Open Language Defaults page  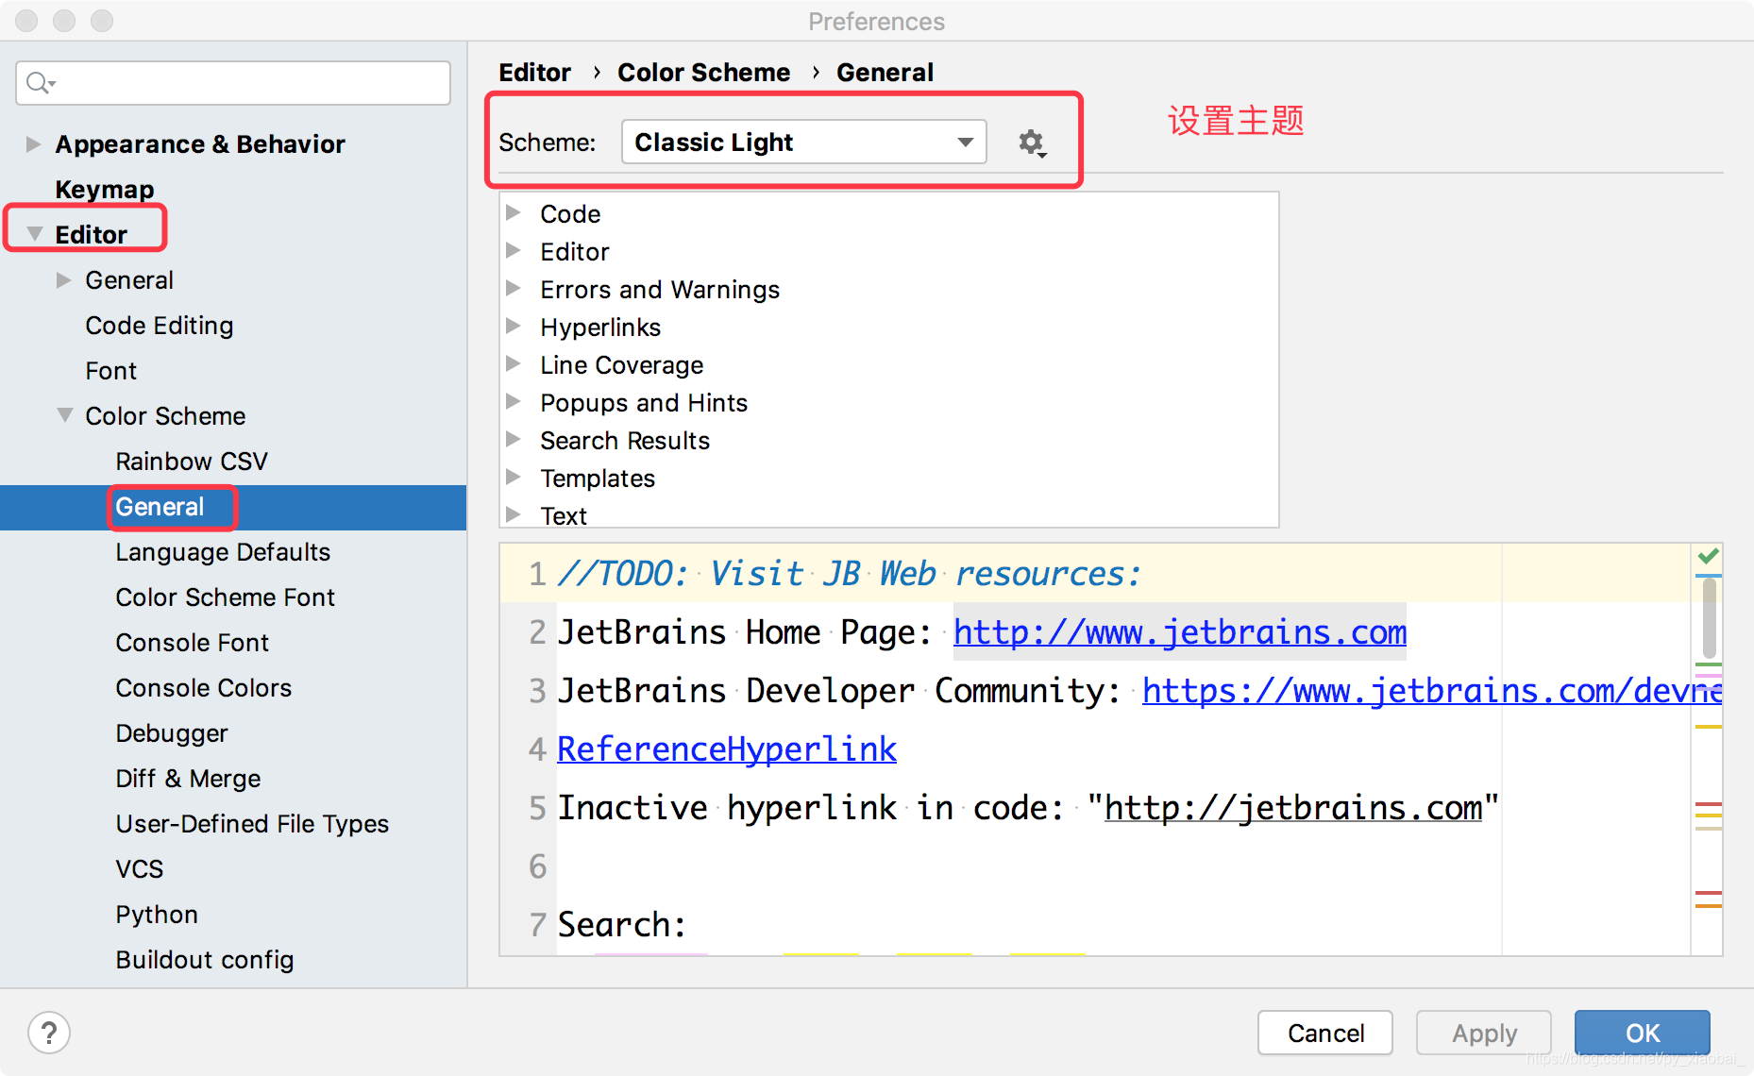[x=223, y=552]
